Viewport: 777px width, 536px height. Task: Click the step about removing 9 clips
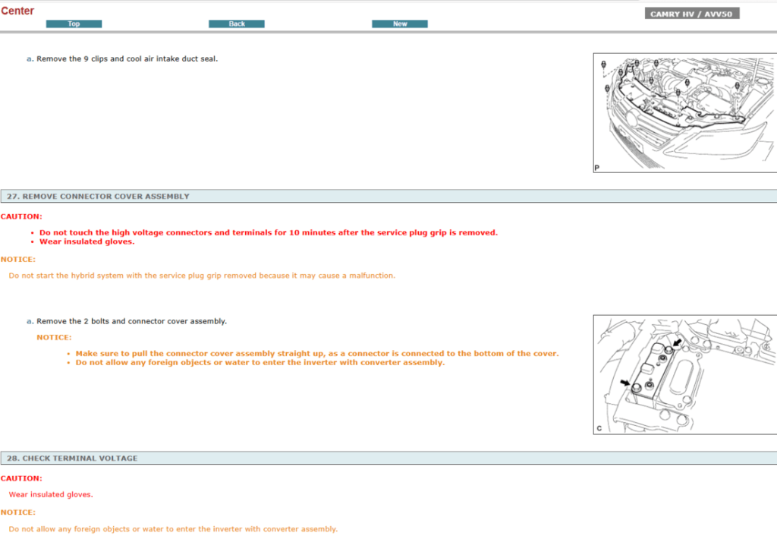click(127, 59)
